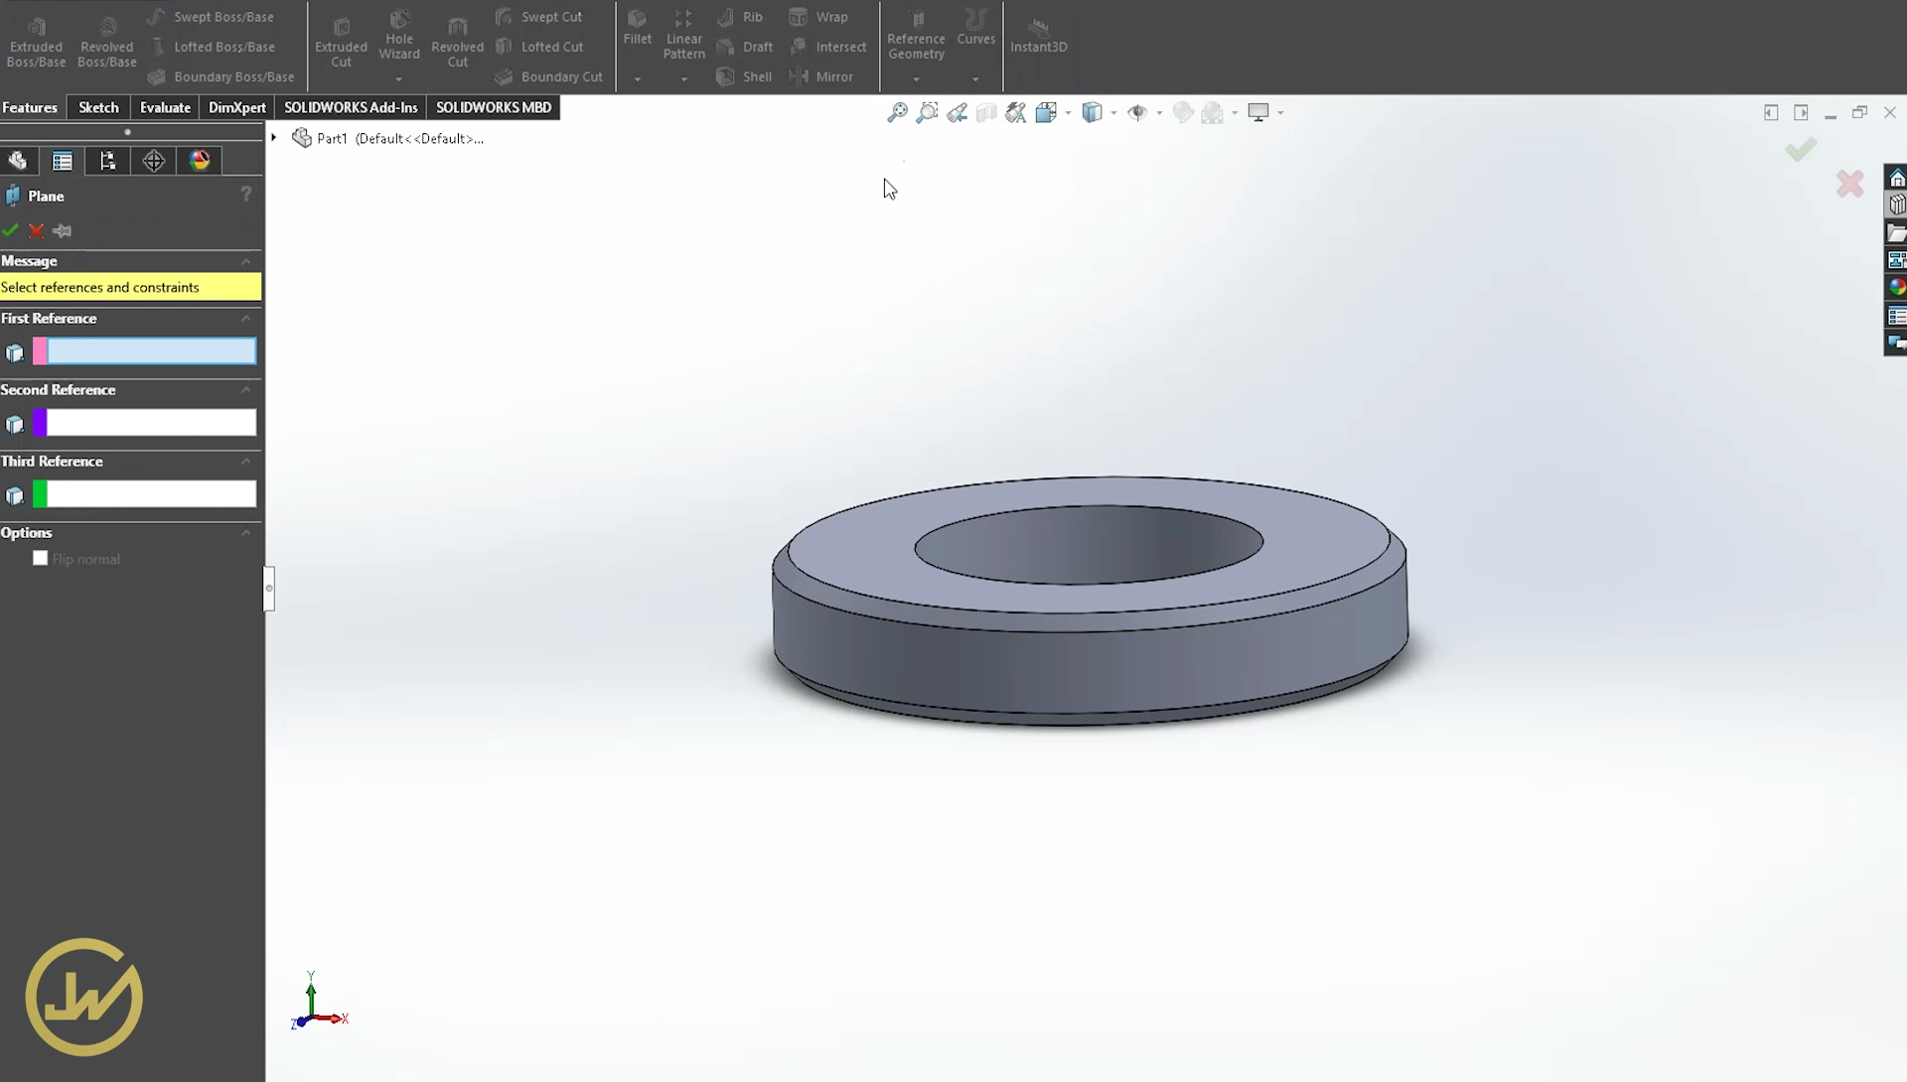Open the View Settings dropdown arrow
The height and width of the screenshot is (1082, 1907).
click(1280, 113)
